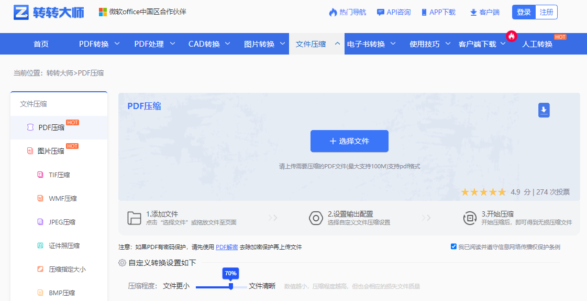
Task: Click the 转转大师 logo icon
Action: pos(21,13)
